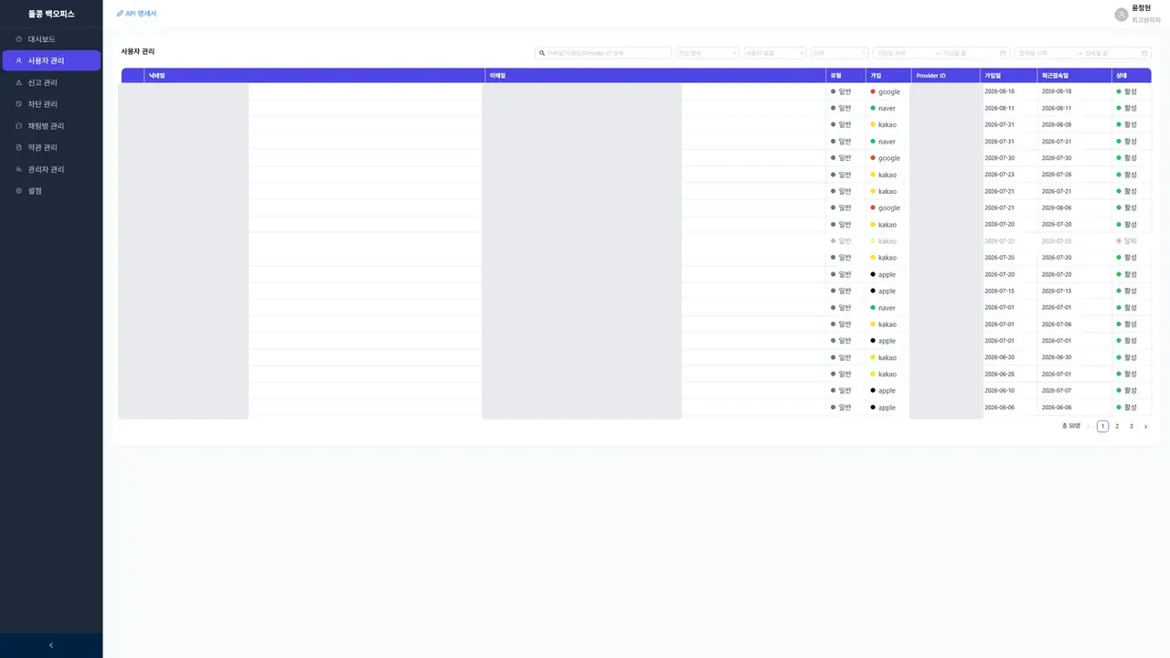Click 활성 in the row joined 2026-06-06

click(1131, 408)
